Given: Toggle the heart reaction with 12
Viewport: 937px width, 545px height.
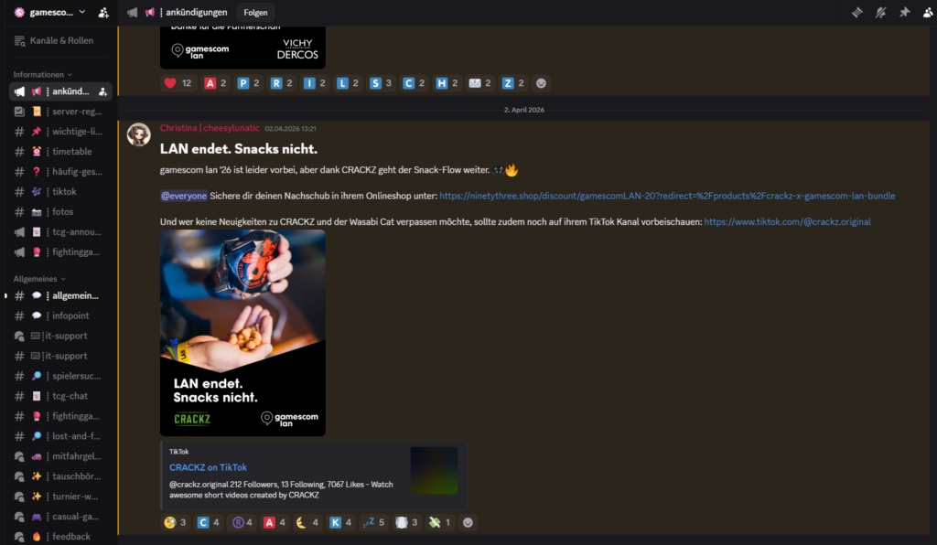Looking at the screenshot, I should [x=178, y=83].
